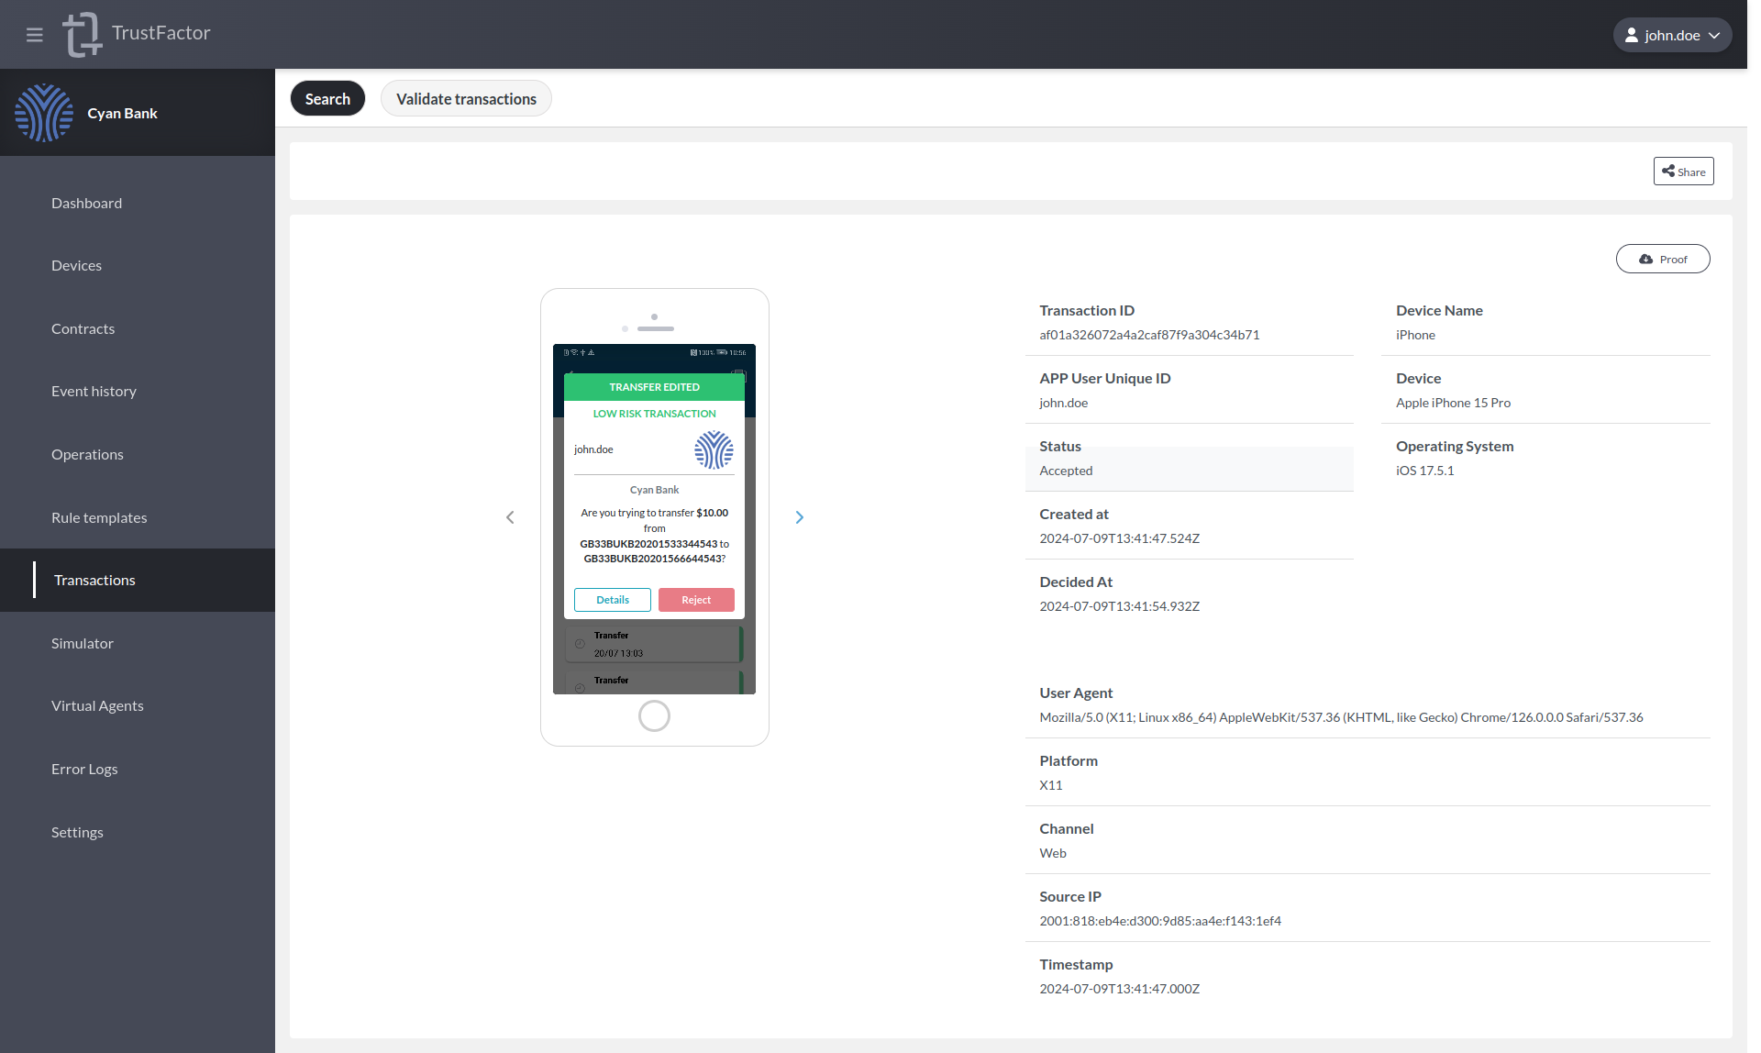Click the TrustFactor logo
The height and width of the screenshot is (1053, 1761).
(83, 34)
